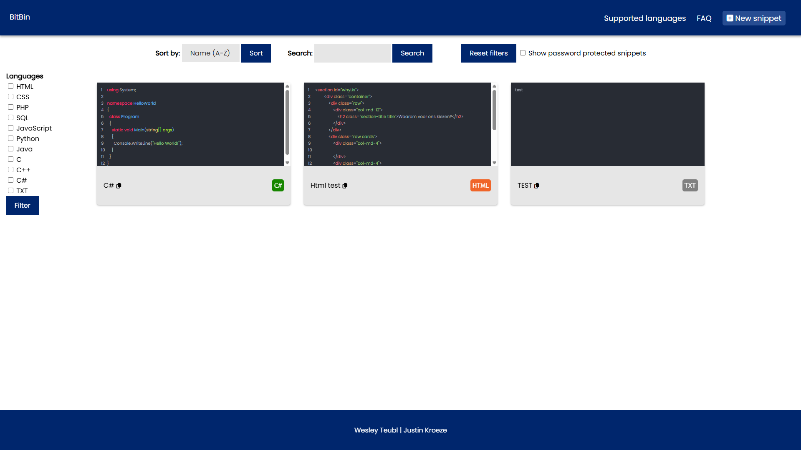Check the JavaScript language checkbox
Viewport: 801px width, 450px height.
pos(10,128)
